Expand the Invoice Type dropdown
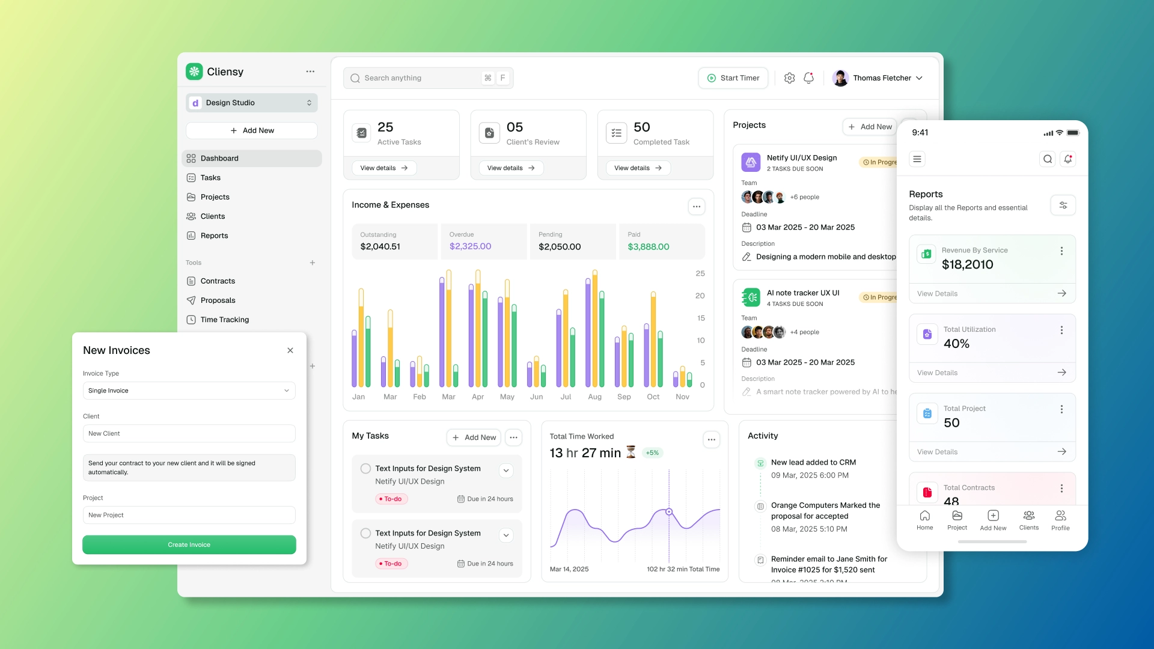 click(189, 391)
